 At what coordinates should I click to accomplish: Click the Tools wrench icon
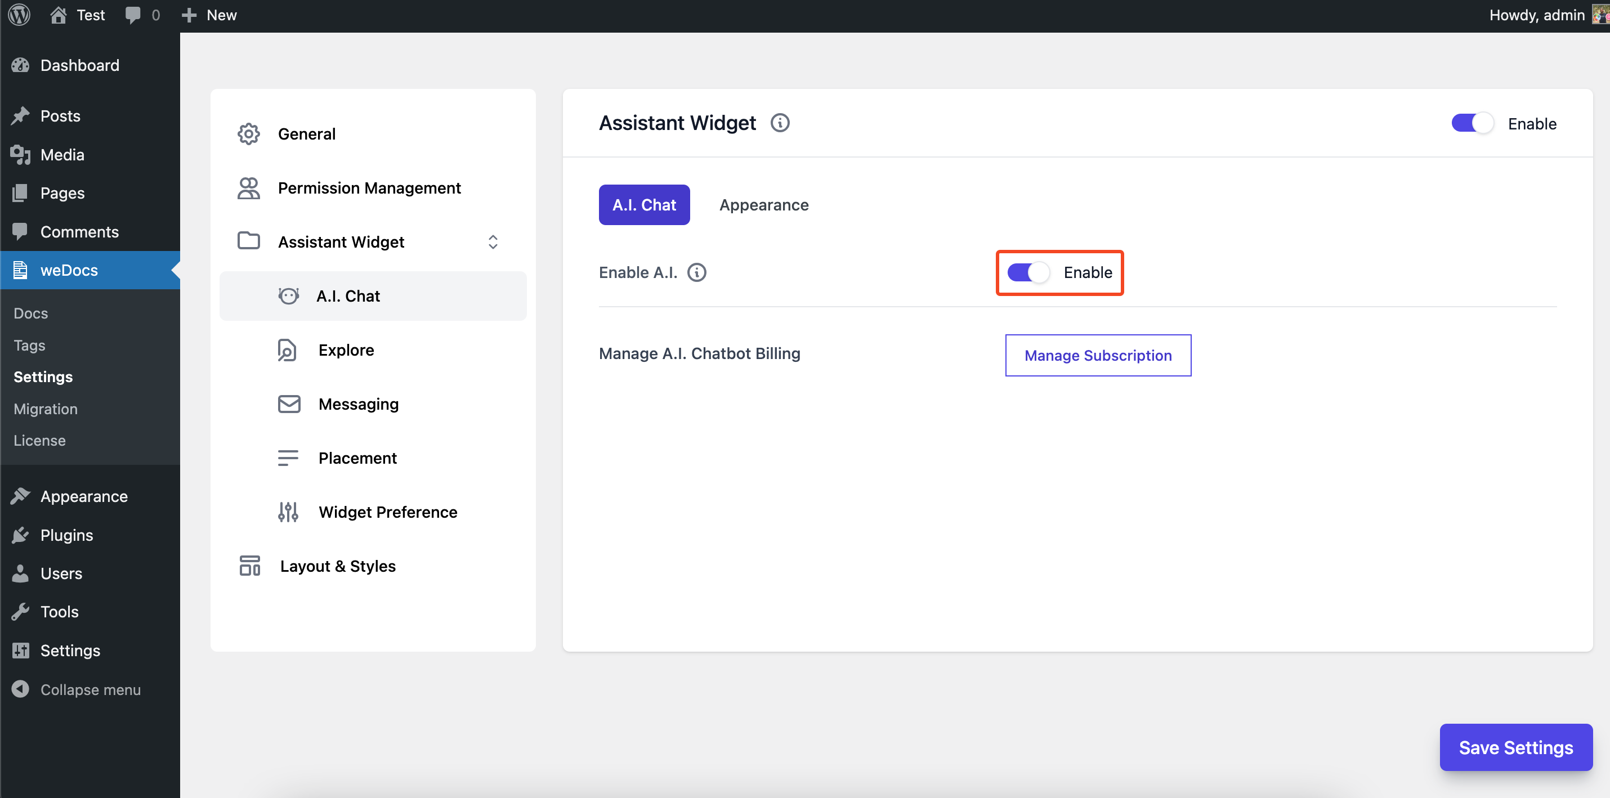point(21,611)
